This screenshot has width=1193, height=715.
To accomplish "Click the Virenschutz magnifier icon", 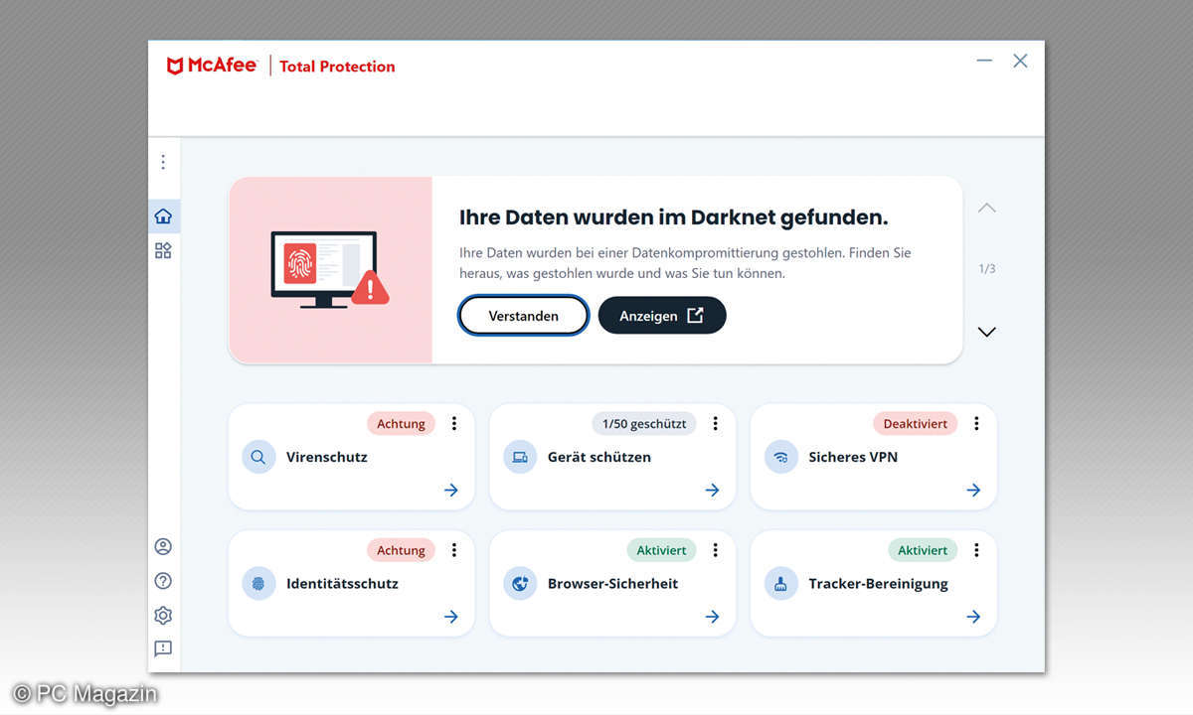I will pos(258,457).
